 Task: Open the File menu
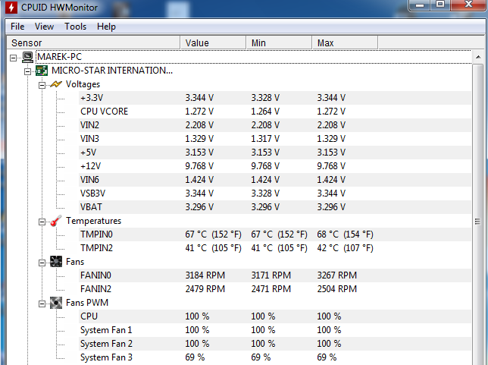click(x=17, y=27)
